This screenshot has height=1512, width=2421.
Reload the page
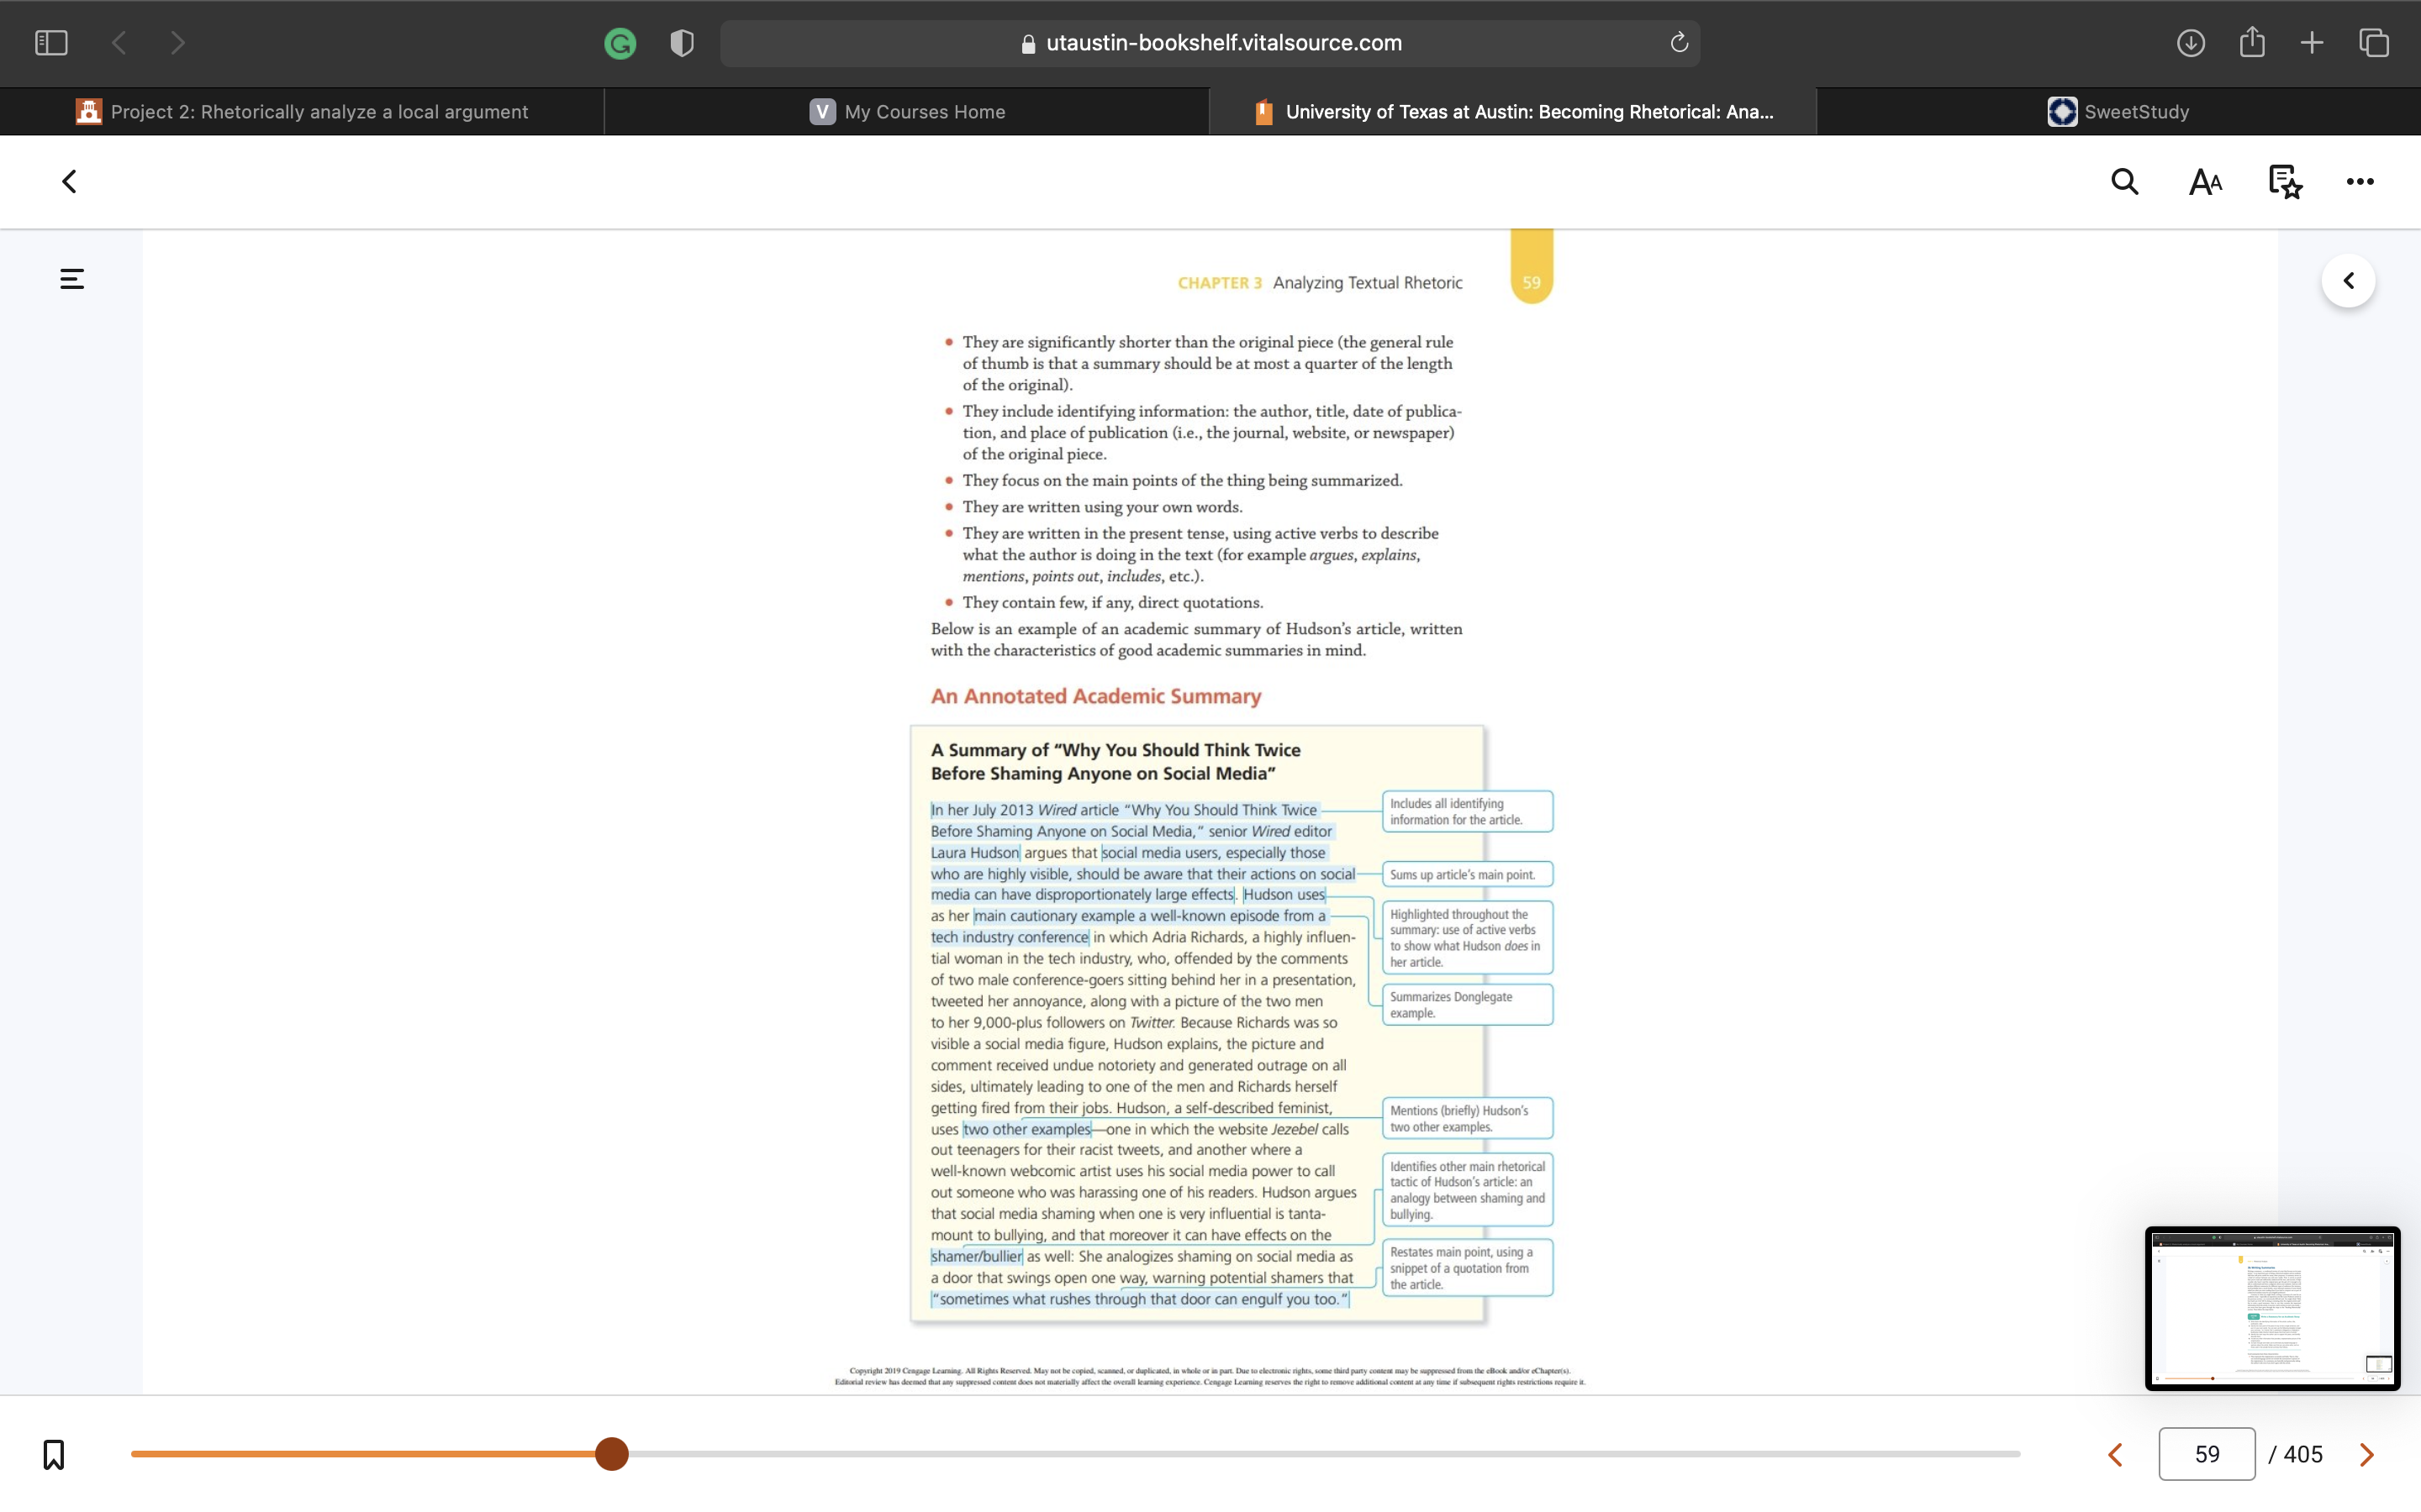[x=1679, y=43]
